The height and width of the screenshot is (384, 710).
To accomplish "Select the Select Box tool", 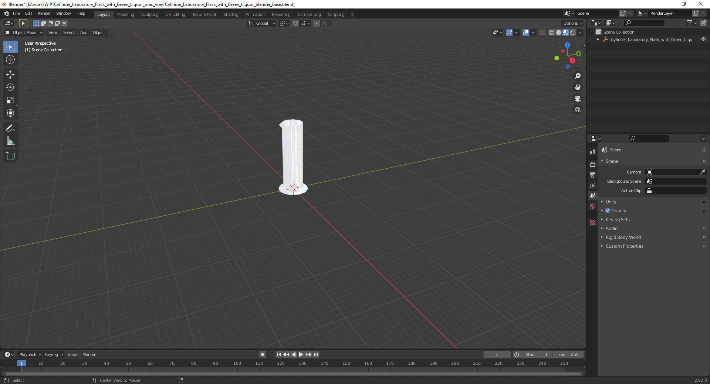I will pyautogui.click(x=10, y=47).
